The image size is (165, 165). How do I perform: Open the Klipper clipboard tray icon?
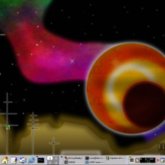tap(137, 160)
